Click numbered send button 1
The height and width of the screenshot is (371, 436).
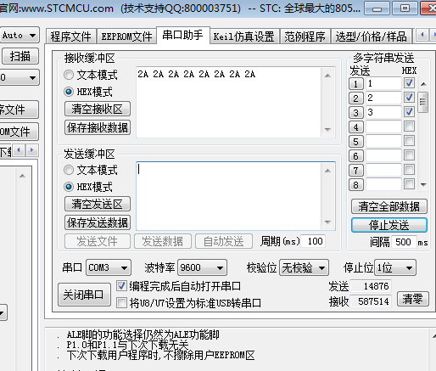coord(356,83)
